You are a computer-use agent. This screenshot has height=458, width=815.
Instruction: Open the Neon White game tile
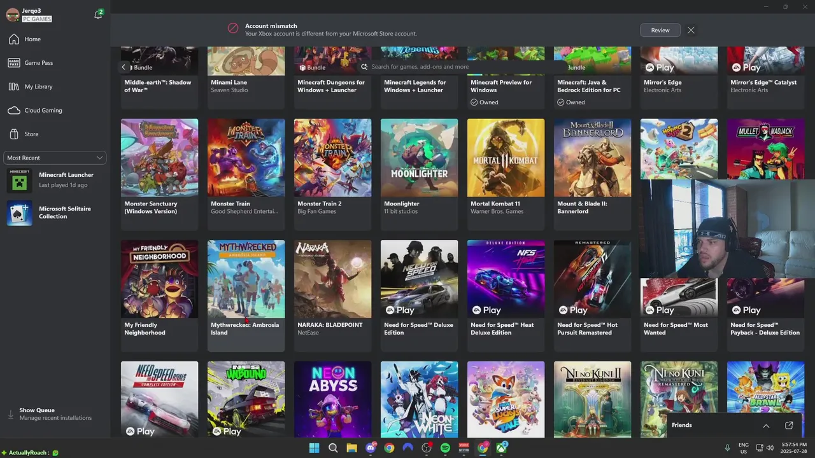419,399
